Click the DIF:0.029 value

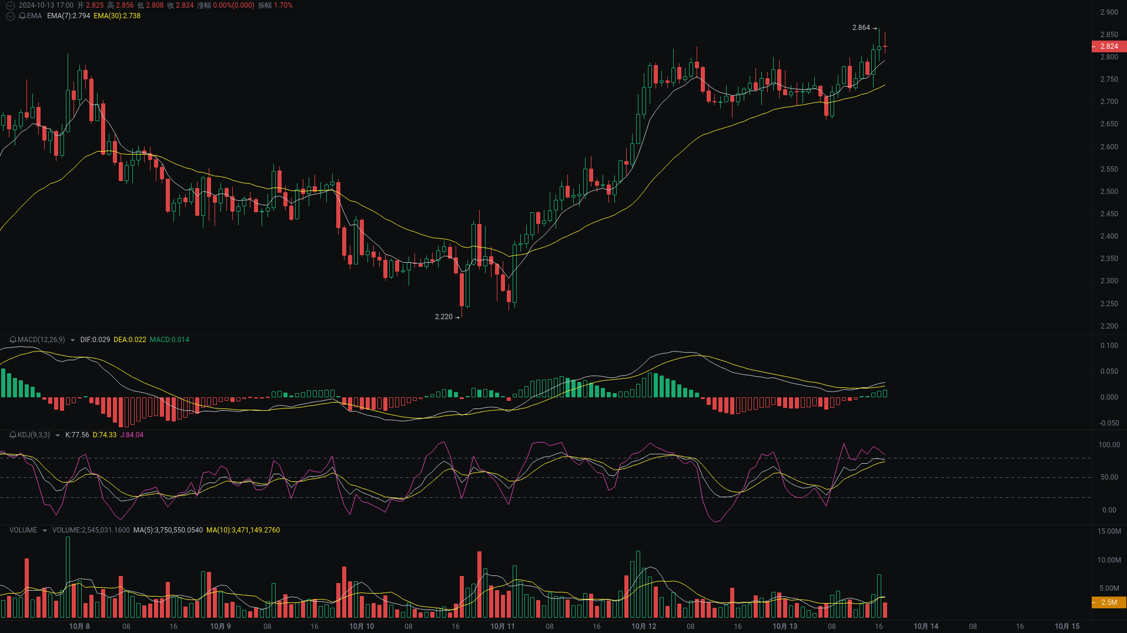[x=95, y=340]
